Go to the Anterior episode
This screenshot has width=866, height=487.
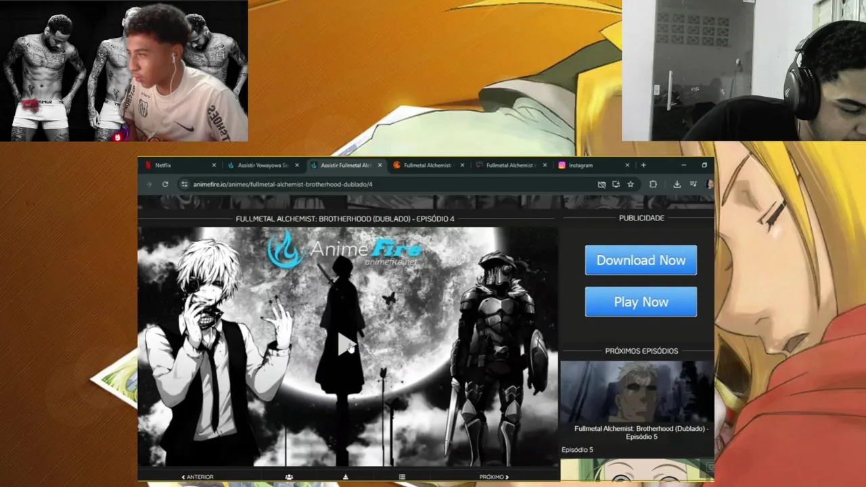[198, 477]
